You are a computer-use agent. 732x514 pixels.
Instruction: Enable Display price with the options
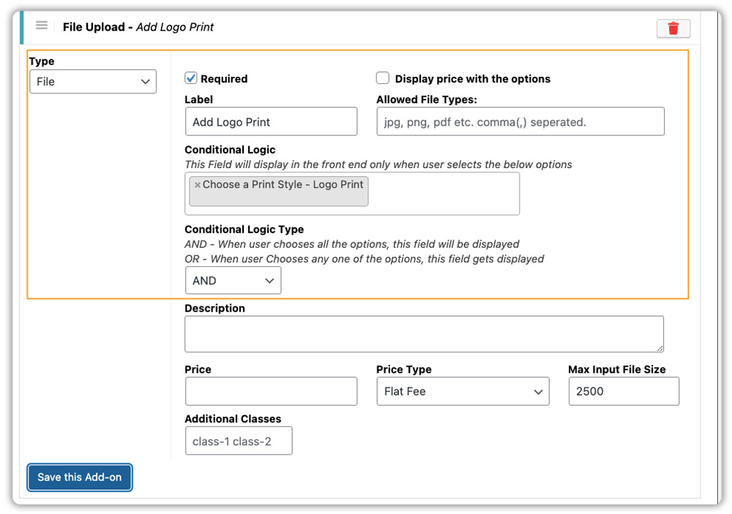[383, 78]
